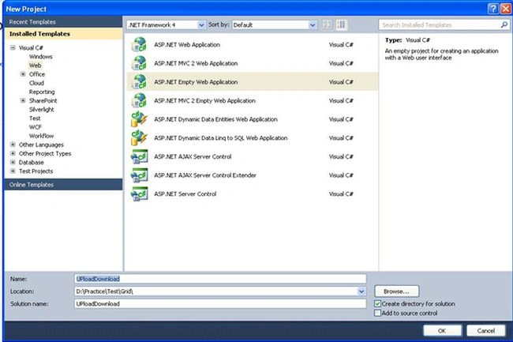Screen dimensions: 513x342
Task: Collapse the Visual C# tree node
Action: (13, 47)
